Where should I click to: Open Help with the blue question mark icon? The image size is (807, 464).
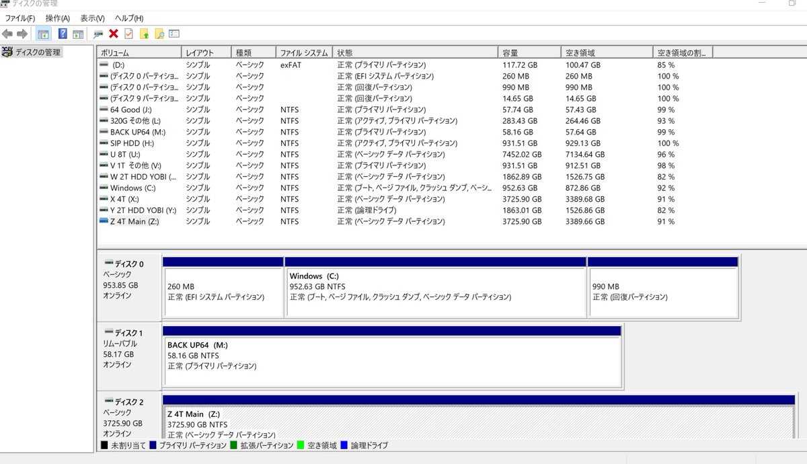[x=63, y=34]
